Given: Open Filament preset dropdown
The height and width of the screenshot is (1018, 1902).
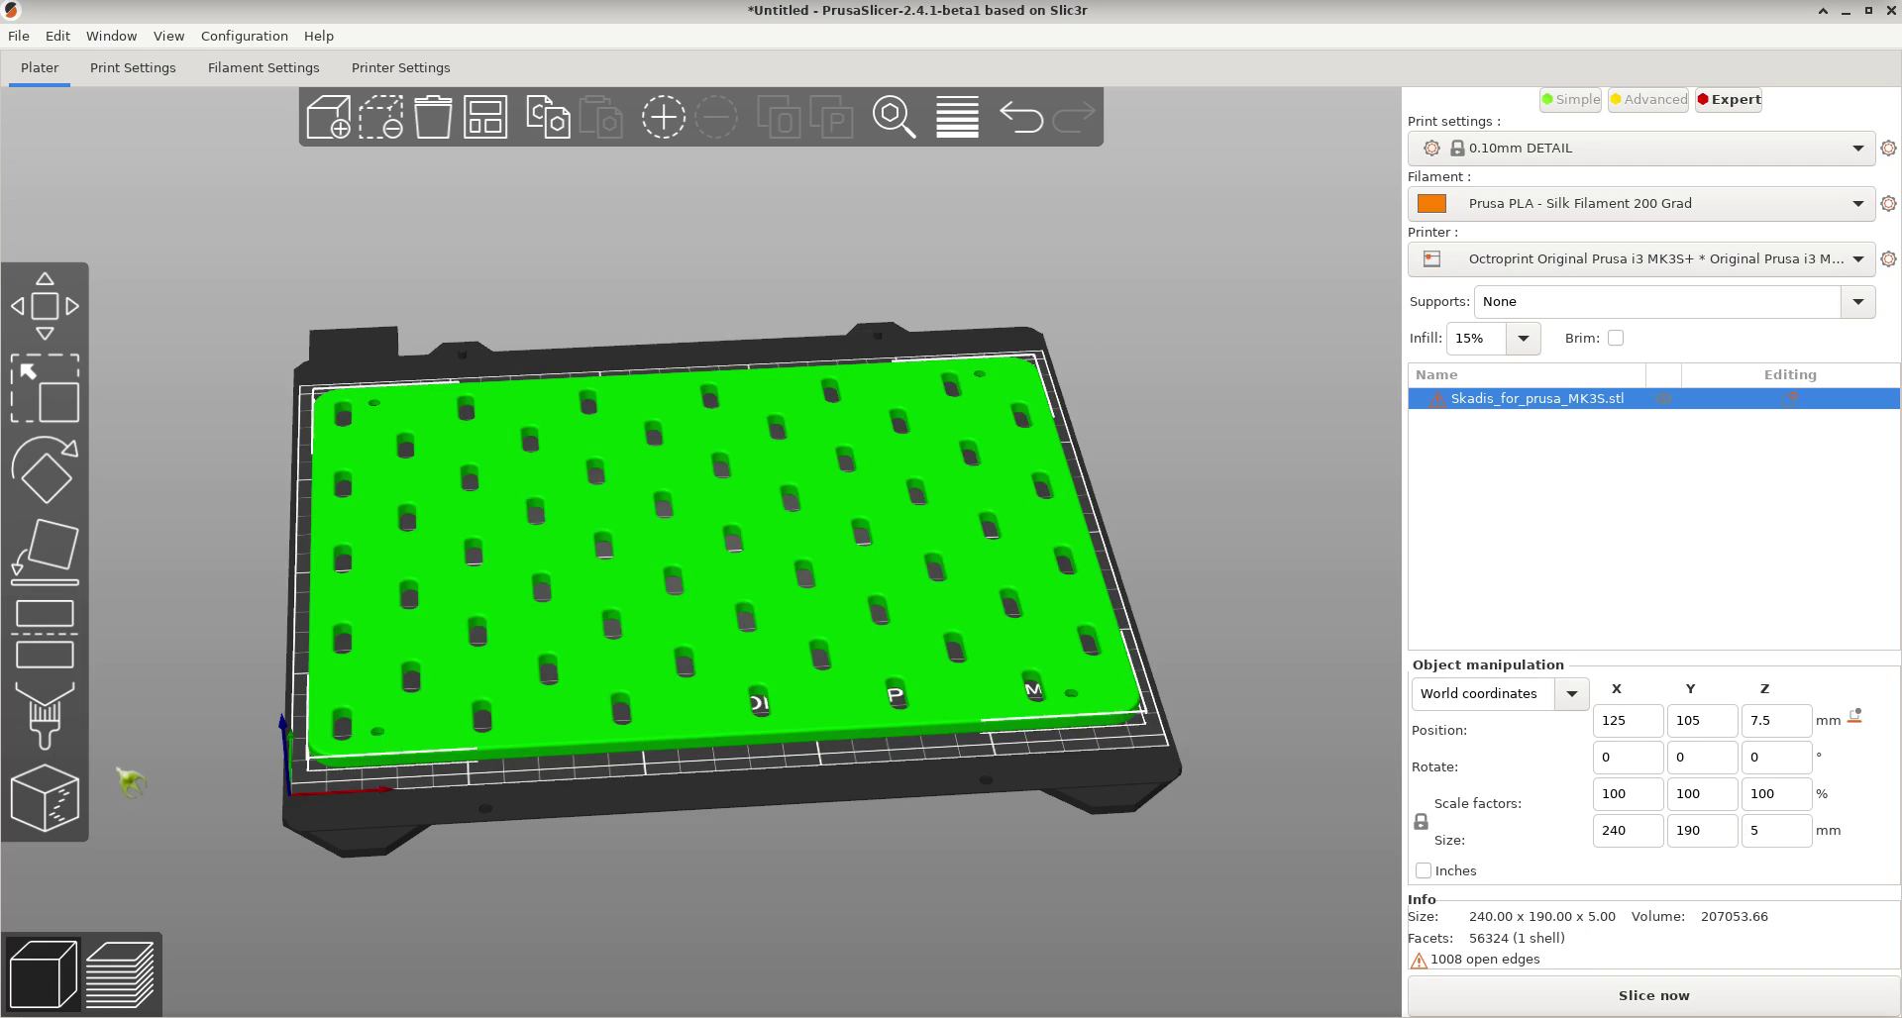Looking at the screenshot, I should tap(1640, 203).
